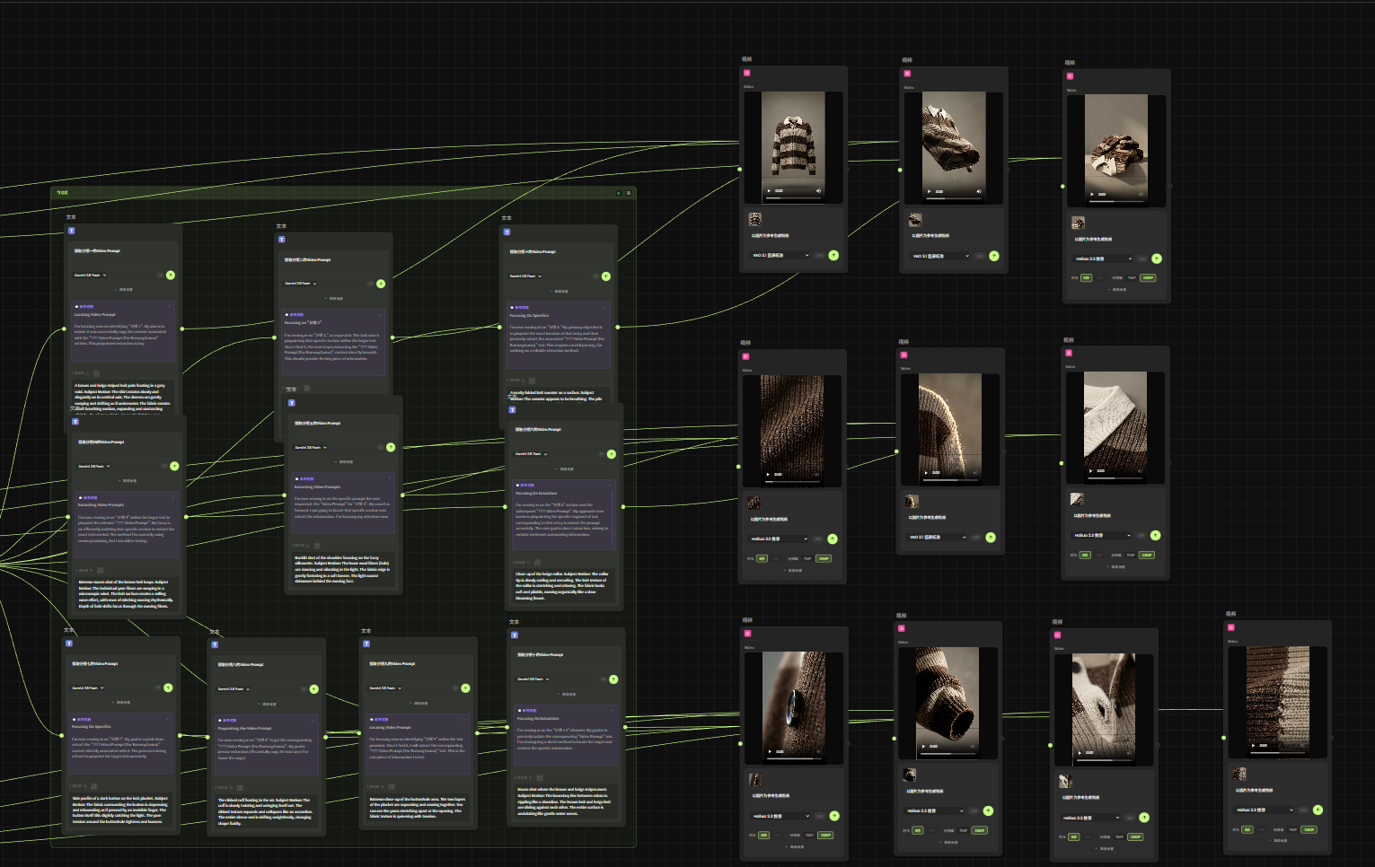Click generate arrow on first VEO video node

tap(833, 256)
